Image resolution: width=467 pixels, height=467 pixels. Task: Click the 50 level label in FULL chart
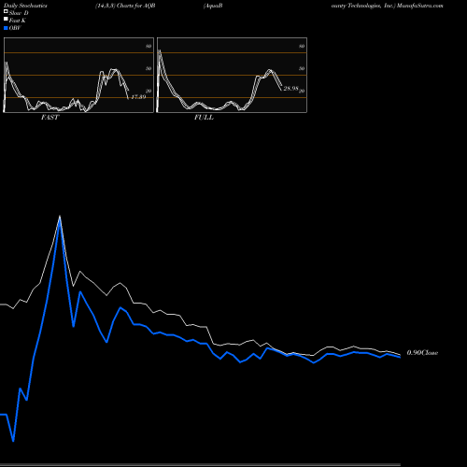(302, 68)
